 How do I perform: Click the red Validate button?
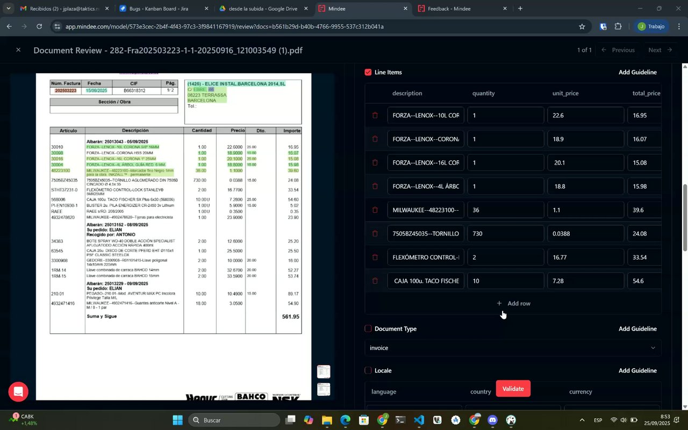(513, 389)
